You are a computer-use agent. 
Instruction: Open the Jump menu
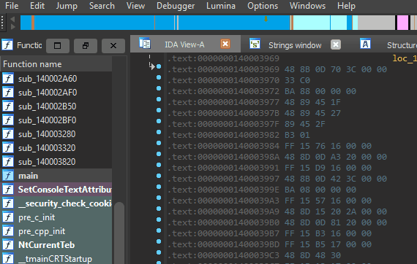pyautogui.click(x=67, y=6)
